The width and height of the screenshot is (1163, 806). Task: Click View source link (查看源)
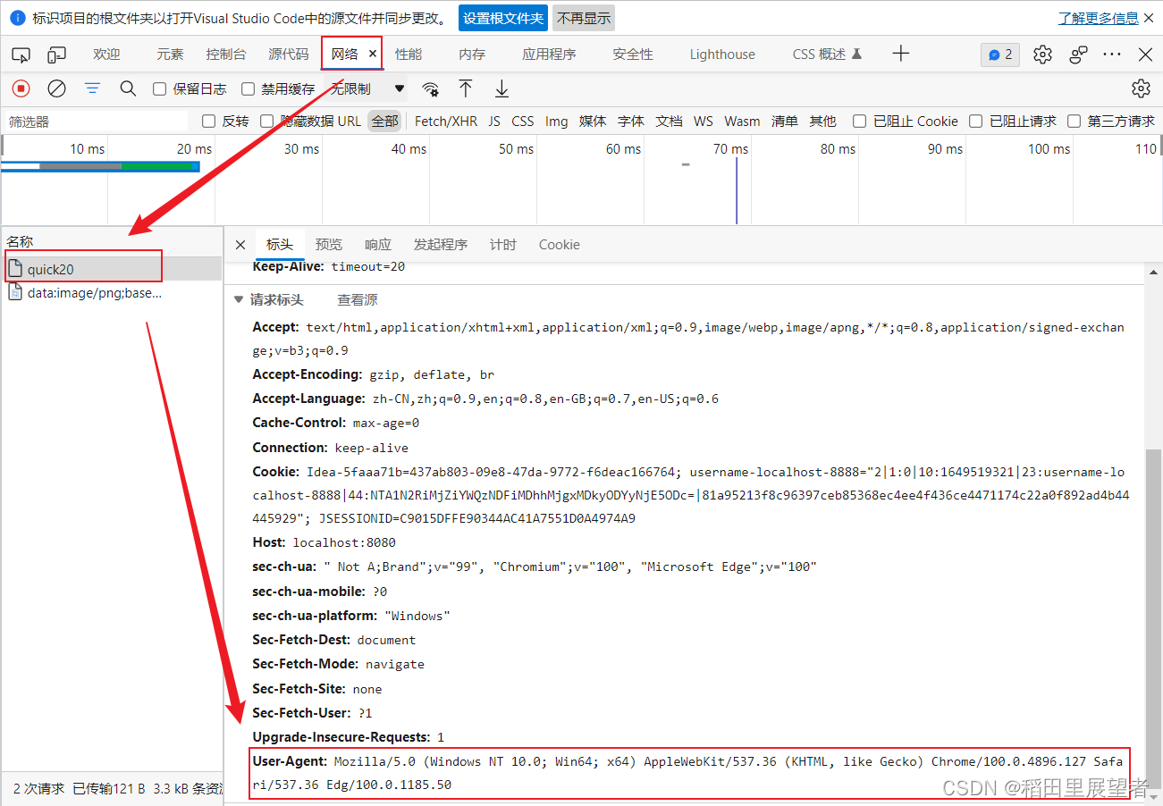click(x=358, y=300)
